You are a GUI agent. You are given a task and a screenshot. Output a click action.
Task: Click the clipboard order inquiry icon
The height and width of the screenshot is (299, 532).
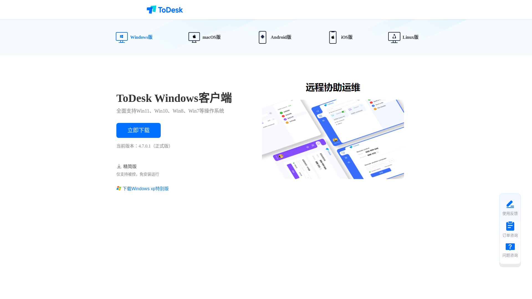point(510,226)
